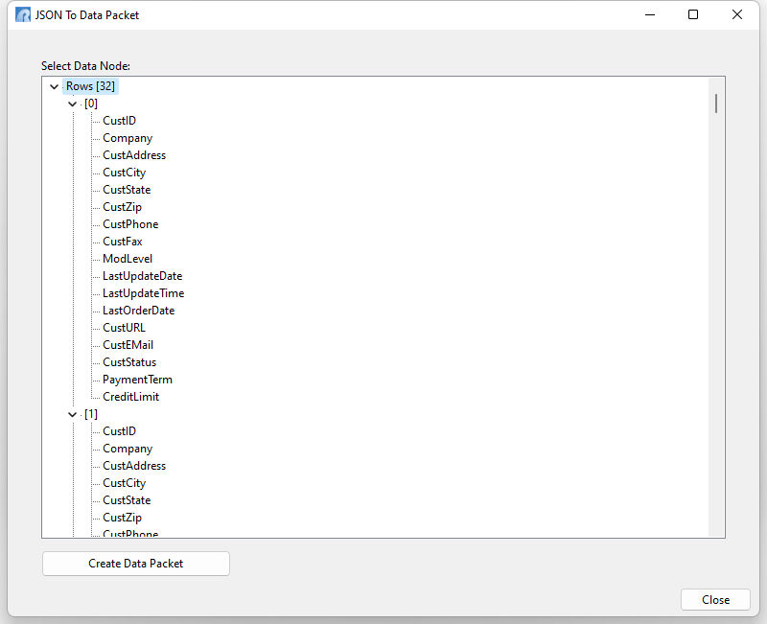Select the [0] node label
This screenshot has width=767, height=624.
tap(91, 104)
